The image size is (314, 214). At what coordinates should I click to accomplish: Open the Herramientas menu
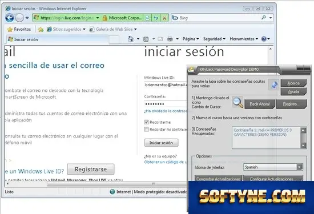(x=244, y=39)
